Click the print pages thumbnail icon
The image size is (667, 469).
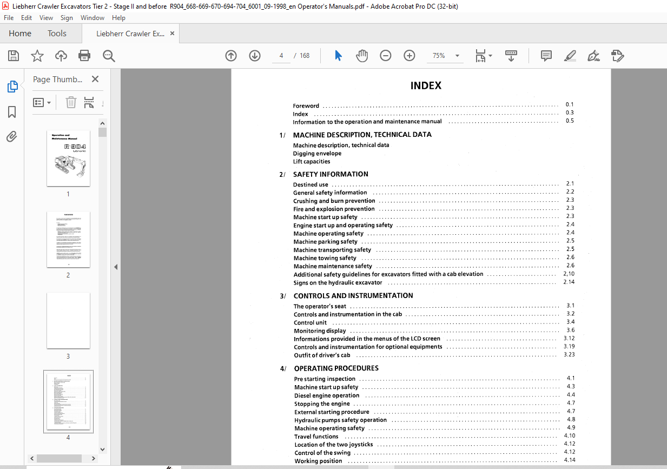89,102
